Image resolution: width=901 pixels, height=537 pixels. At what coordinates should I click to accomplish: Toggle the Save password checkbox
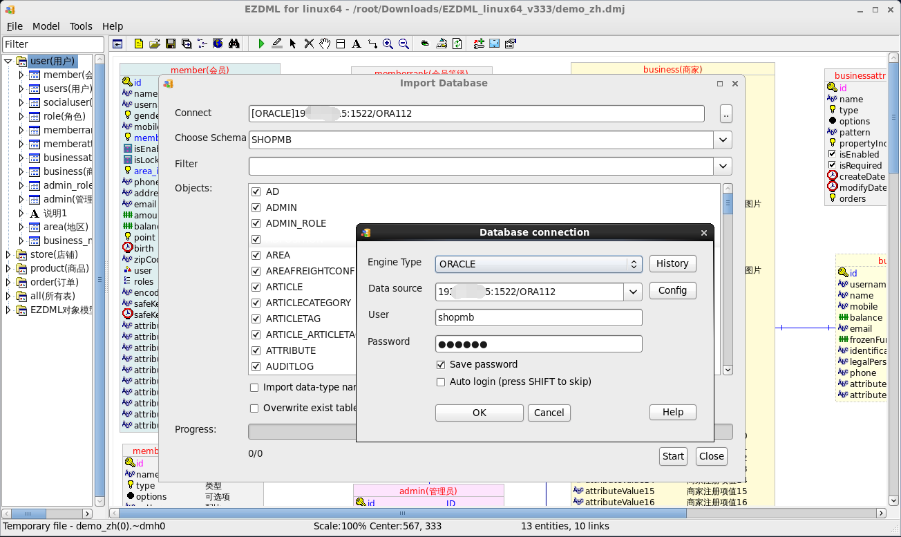coord(441,364)
